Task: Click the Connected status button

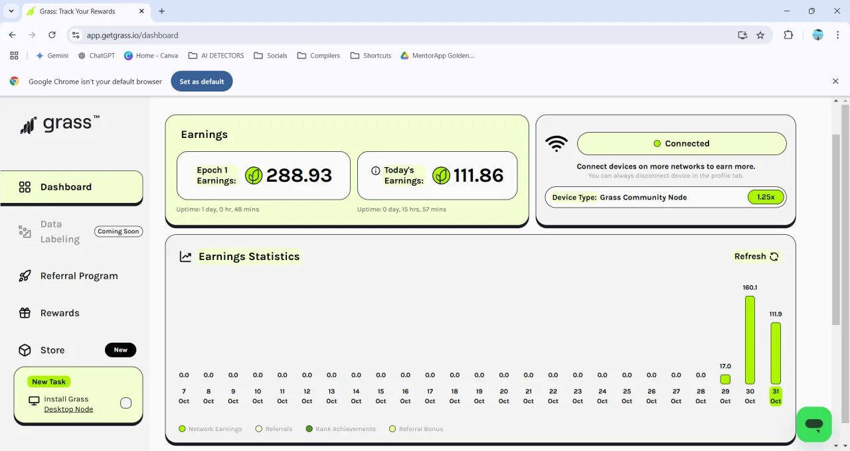Action: 681,143
